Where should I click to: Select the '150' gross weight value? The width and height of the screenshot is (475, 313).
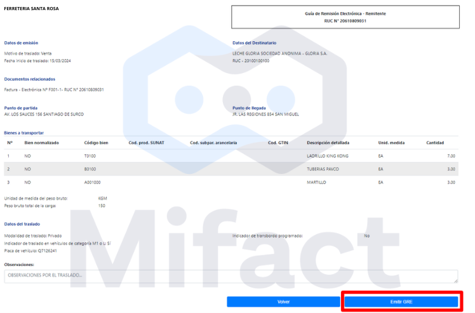point(102,206)
